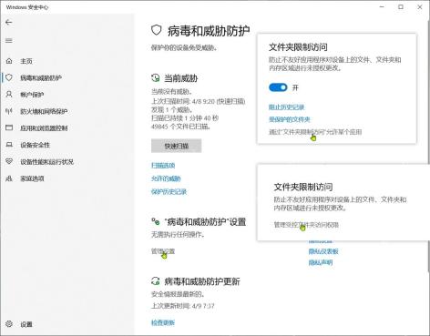Image resolution: width=430 pixels, height=336 pixels.
Task: Select 病毒和威胁防护 in the sidebar
Action: coord(41,78)
